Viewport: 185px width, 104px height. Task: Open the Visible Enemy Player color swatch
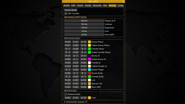tap(89, 45)
